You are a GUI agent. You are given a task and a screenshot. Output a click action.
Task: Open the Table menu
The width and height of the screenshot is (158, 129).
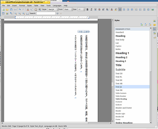click(x=36, y=6)
